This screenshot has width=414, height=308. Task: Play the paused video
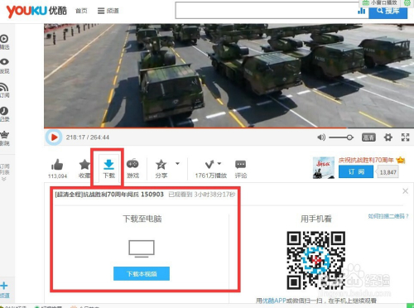(x=54, y=137)
